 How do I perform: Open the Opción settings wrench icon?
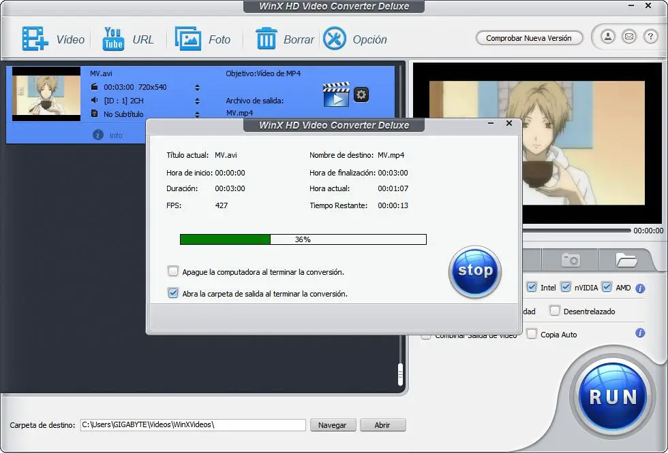point(335,39)
